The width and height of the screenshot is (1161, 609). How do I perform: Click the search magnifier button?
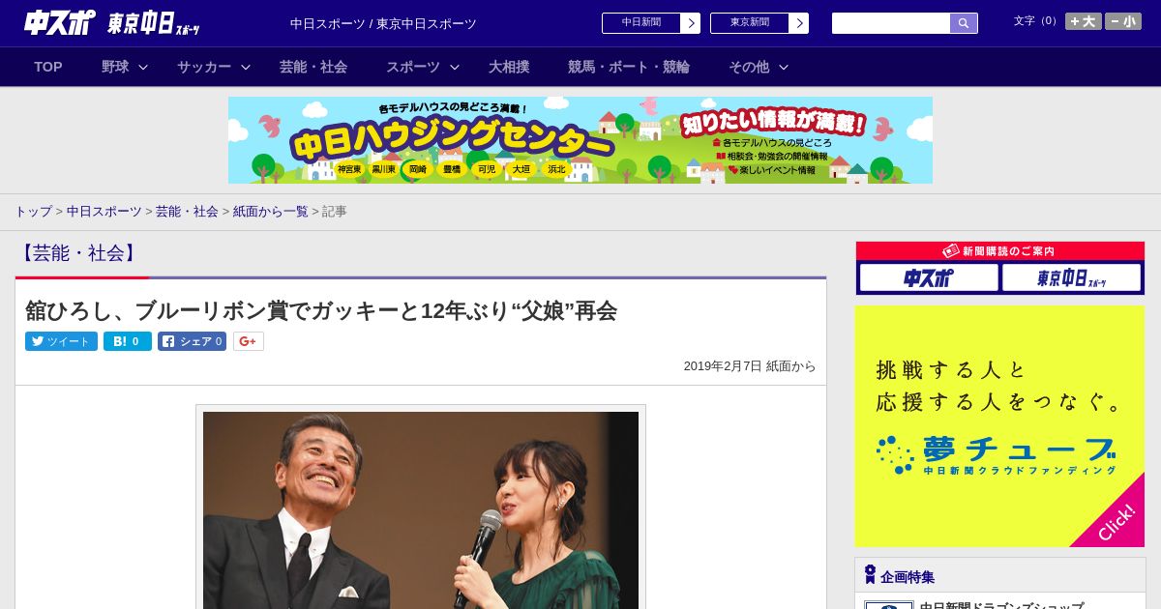(x=964, y=23)
